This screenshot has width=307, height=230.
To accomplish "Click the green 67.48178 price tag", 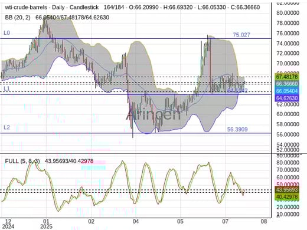I will 287,77.
